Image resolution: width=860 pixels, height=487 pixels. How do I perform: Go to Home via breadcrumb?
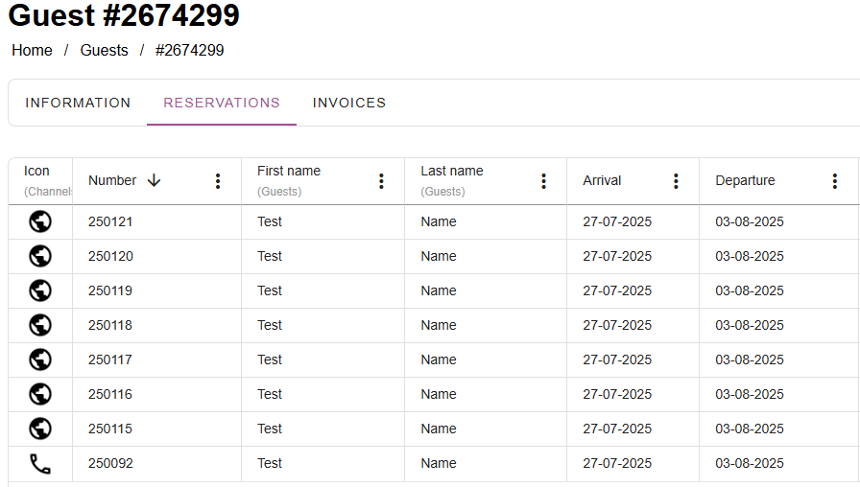click(x=32, y=50)
